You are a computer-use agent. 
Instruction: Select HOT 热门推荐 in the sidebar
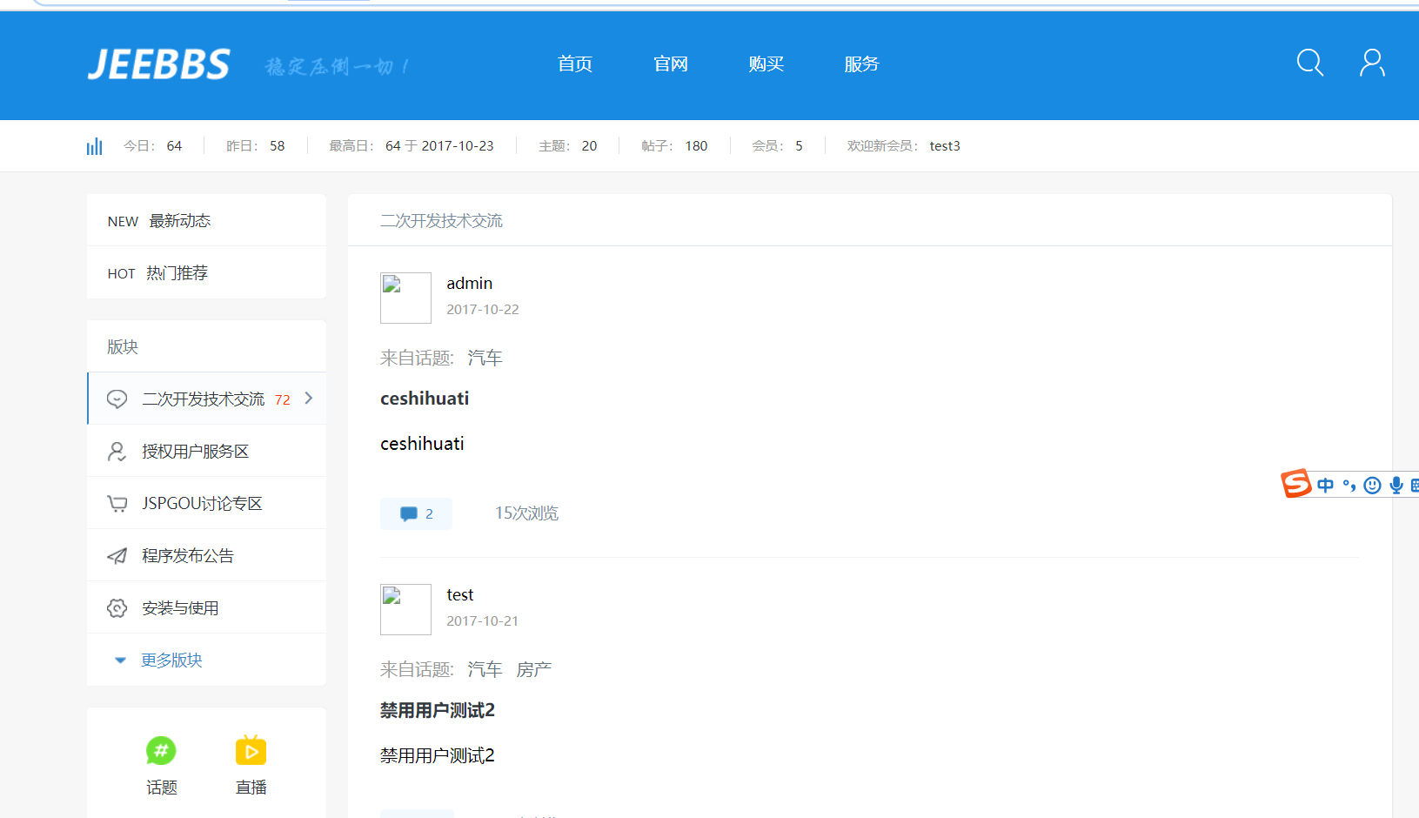click(206, 272)
